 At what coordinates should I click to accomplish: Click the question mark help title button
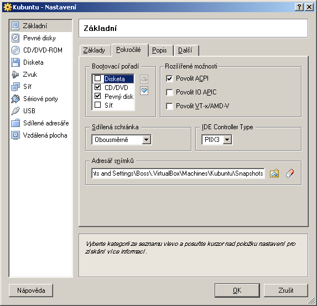pos(299,7)
